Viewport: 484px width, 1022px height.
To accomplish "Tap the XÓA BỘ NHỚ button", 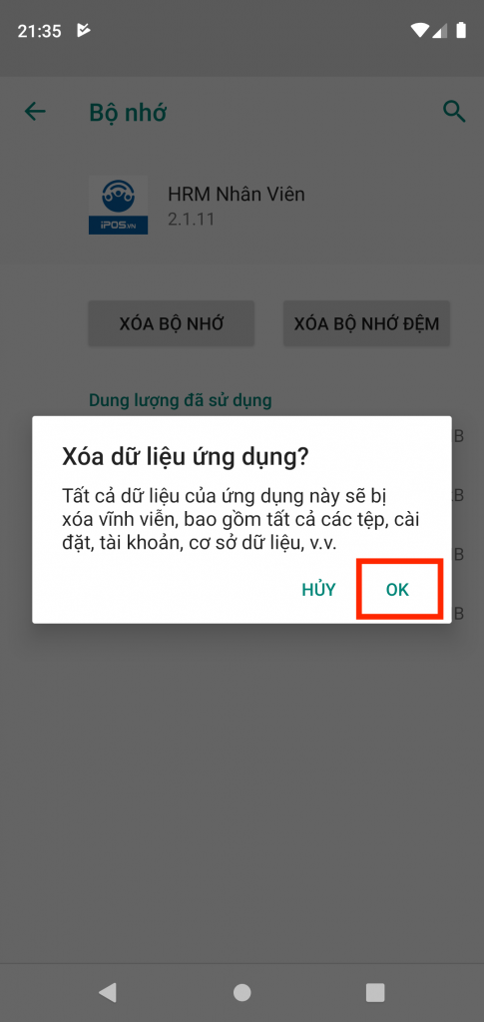I will [x=172, y=323].
